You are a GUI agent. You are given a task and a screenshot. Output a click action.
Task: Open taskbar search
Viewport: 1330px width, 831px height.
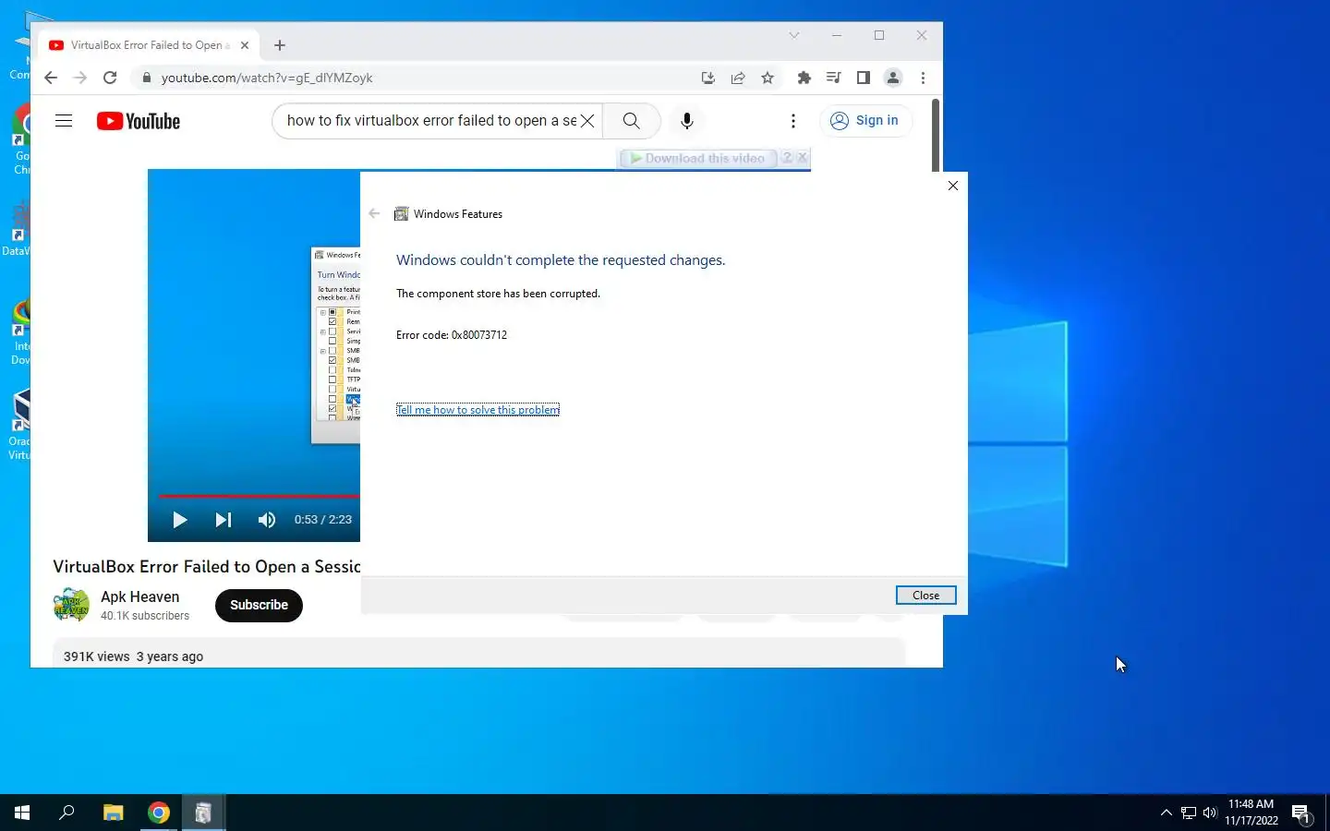[x=66, y=813]
